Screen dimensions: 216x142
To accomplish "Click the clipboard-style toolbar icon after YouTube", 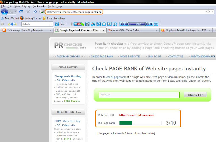I will click(x=87, y=24).
